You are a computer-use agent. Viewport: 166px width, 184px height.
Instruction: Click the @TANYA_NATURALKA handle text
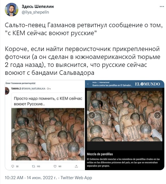[33, 88]
